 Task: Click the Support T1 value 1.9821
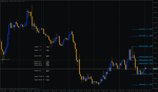(x=47, y=50)
